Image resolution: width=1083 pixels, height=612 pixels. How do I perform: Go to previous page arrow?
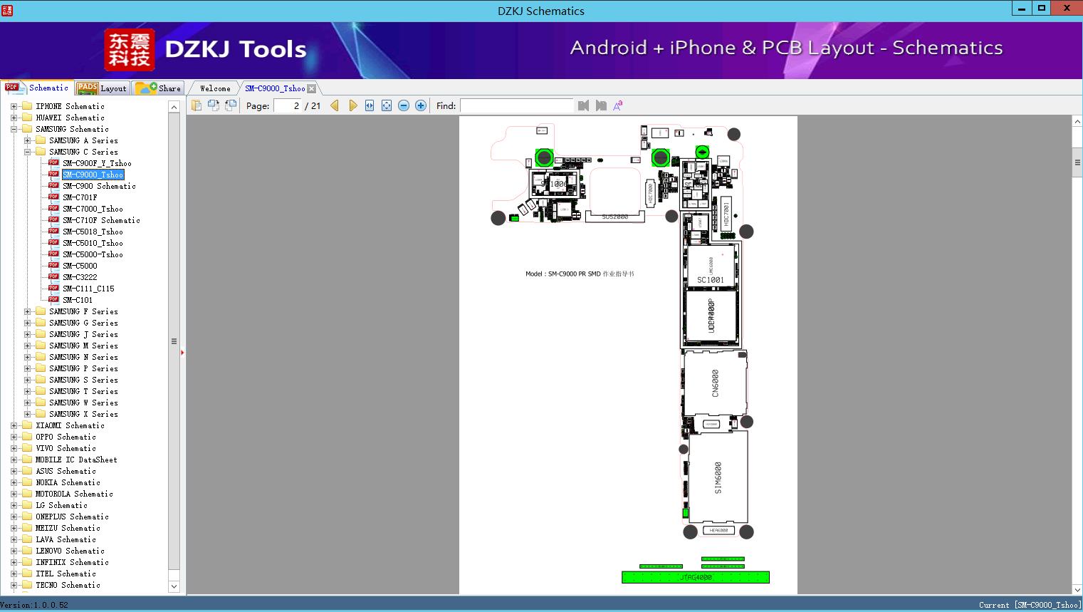pyautogui.click(x=335, y=105)
